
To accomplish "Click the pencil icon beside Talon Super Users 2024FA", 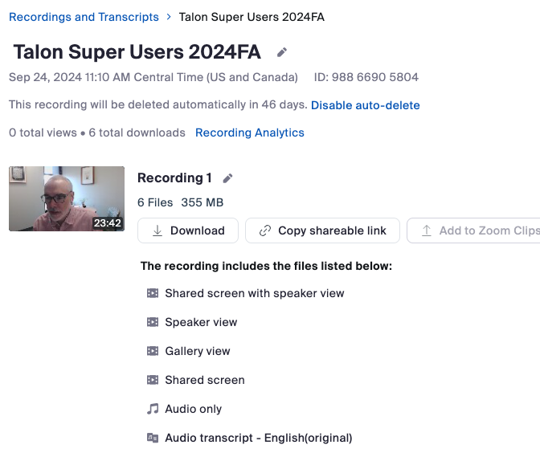I will (x=281, y=52).
